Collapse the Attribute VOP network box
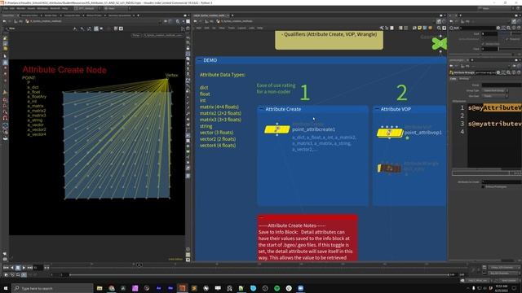 coord(377,109)
